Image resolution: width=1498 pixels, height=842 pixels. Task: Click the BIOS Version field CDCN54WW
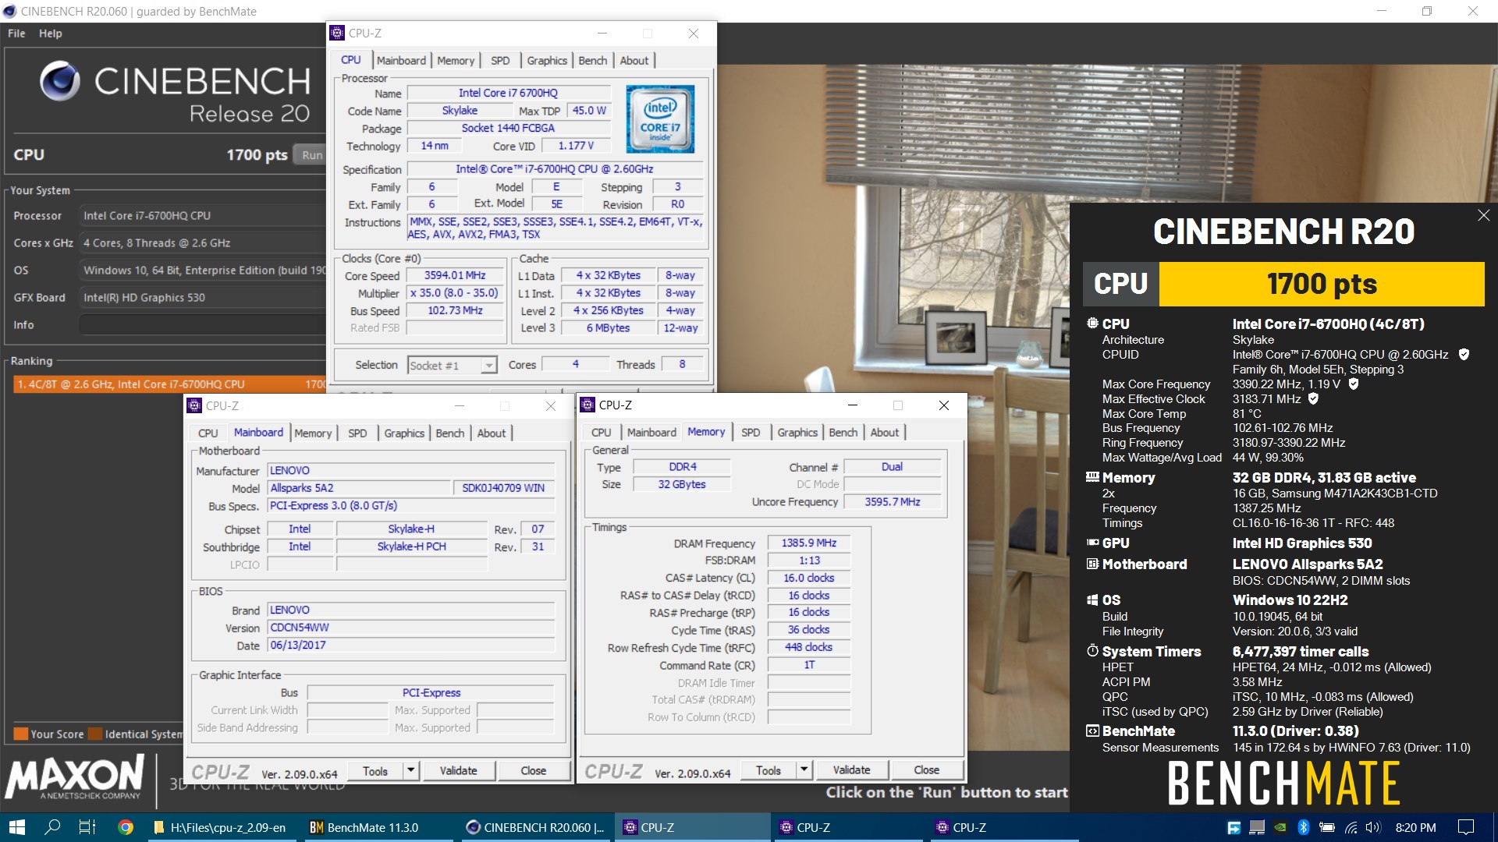[x=410, y=628]
